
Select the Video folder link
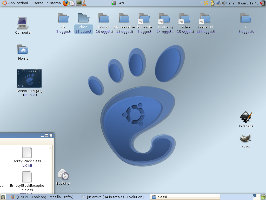coord(184,18)
